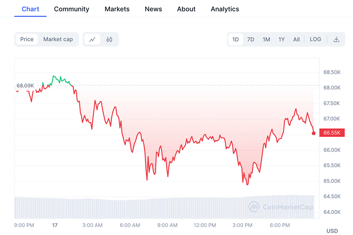Open the Markets tab
Viewport: 353px width, 235px height.
pyautogui.click(x=117, y=9)
